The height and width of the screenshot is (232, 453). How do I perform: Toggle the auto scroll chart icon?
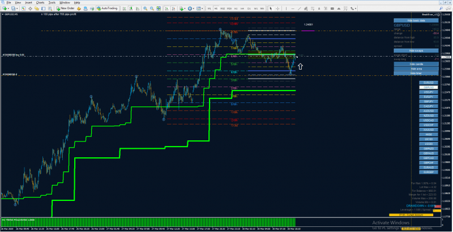pyautogui.click(x=166, y=8)
